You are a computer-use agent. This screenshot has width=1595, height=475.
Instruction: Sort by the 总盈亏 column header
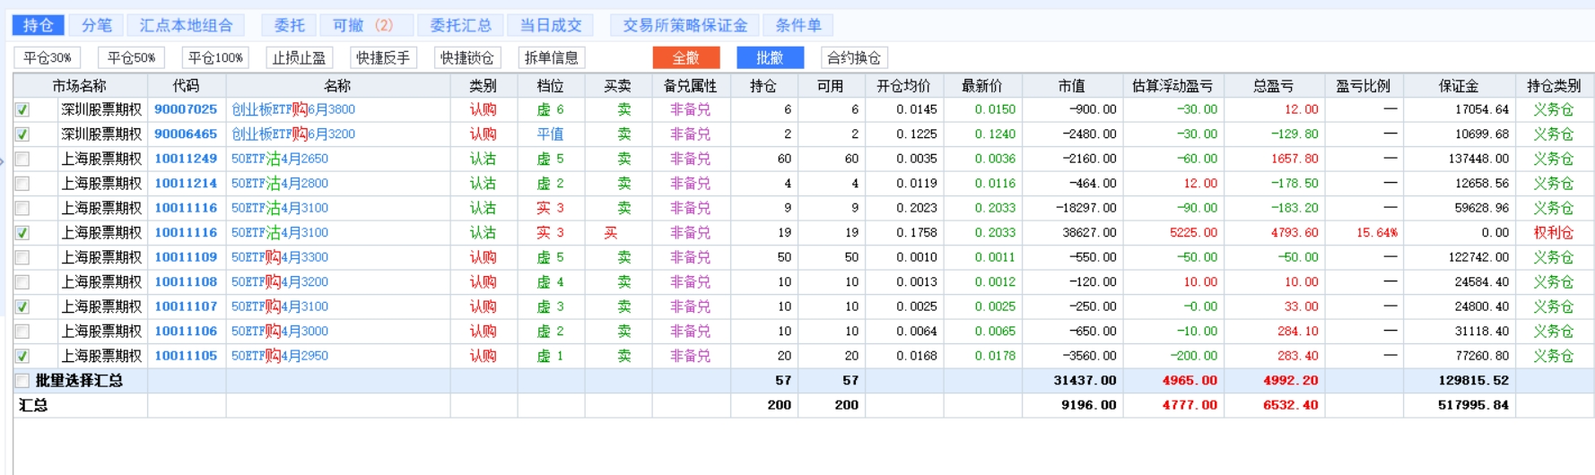point(1274,86)
